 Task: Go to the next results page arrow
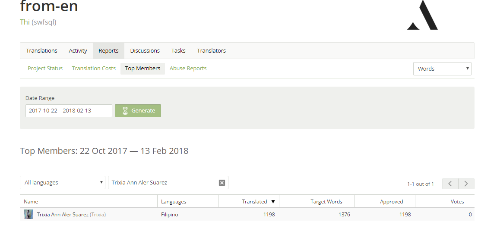point(466,184)
